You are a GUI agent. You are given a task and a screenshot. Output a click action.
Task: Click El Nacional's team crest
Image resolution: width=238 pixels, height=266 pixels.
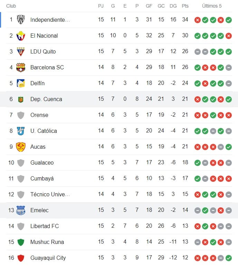[21, 36]
